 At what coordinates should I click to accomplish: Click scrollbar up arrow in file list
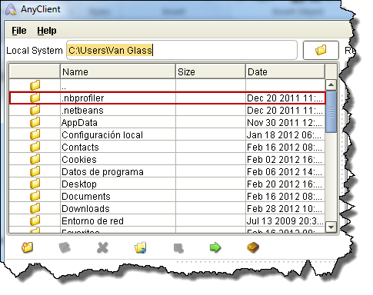[x=331, y=85]
